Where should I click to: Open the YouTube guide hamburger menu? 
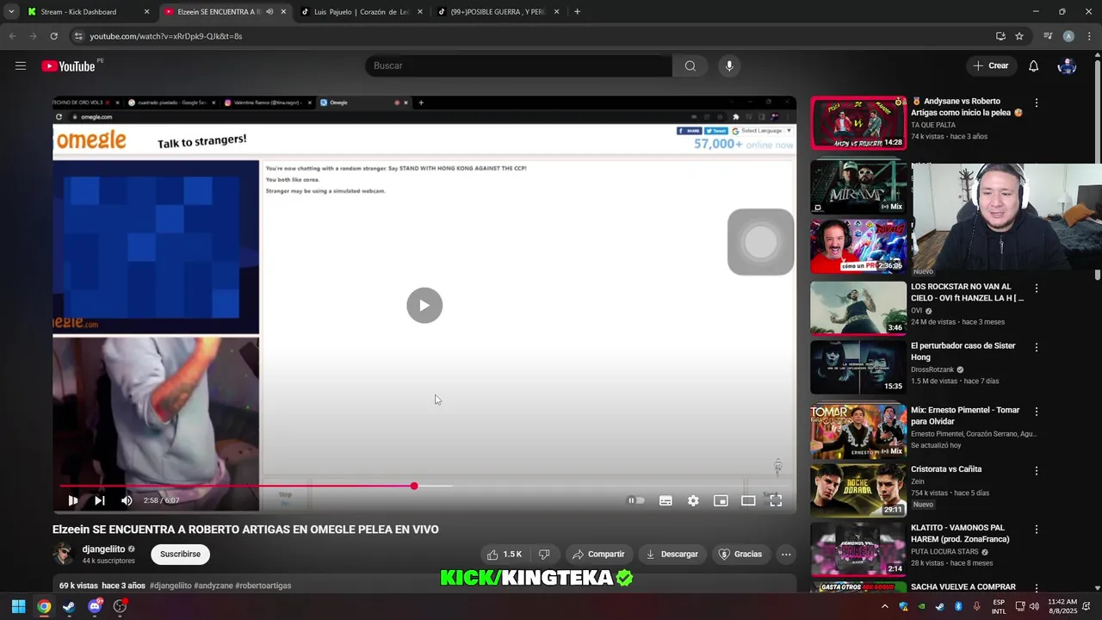point(21,65)
